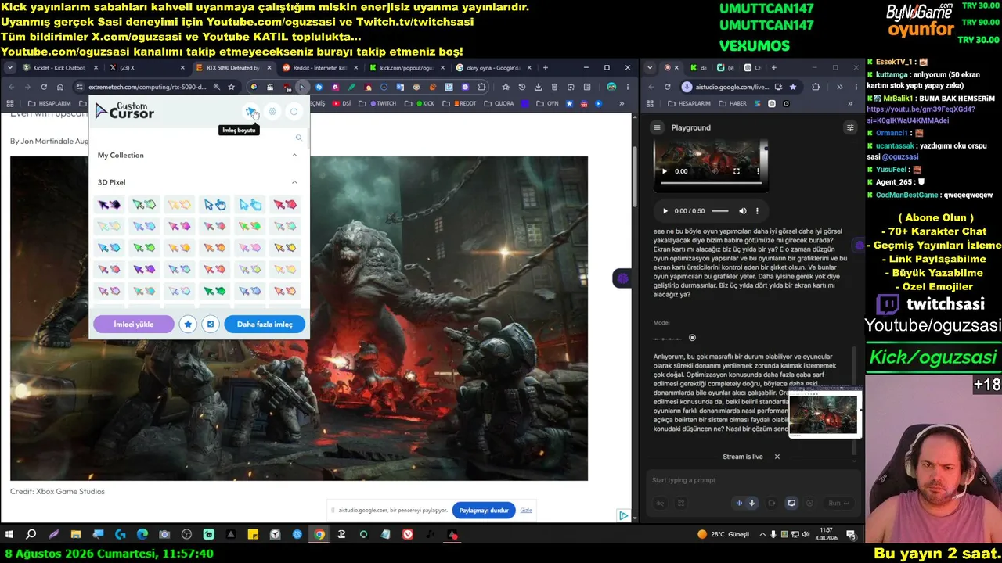
Task: Dismiss the Stream is live notice
Action: tap(777, 457)
